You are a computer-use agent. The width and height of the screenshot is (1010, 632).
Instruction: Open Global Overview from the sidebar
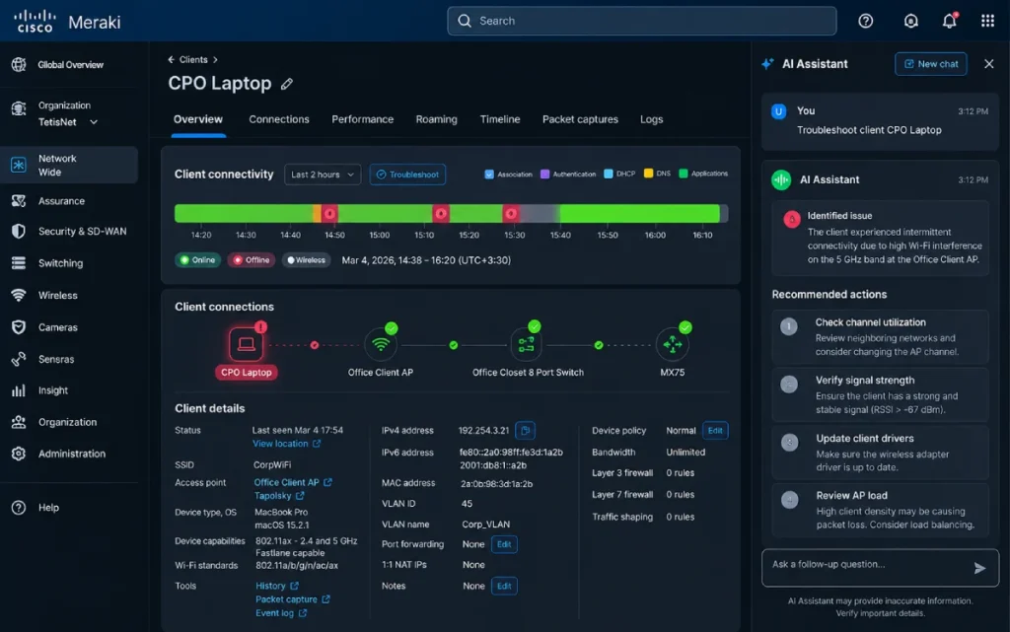coord(69,64)
